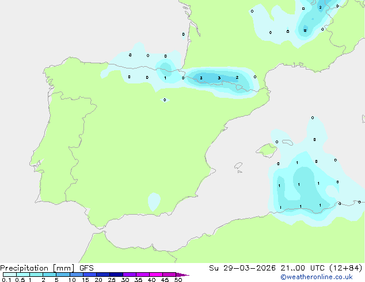Click the '21:00 UTC' time text
Screen dimensions: 365x282
[302, 268]
